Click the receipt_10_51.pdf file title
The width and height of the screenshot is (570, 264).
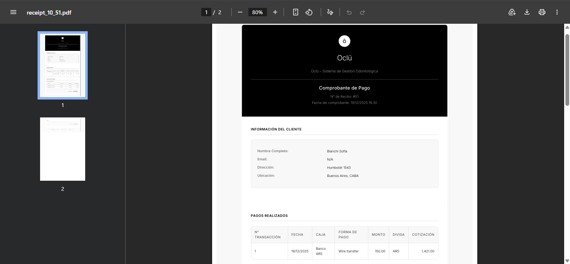coord(49,12)
